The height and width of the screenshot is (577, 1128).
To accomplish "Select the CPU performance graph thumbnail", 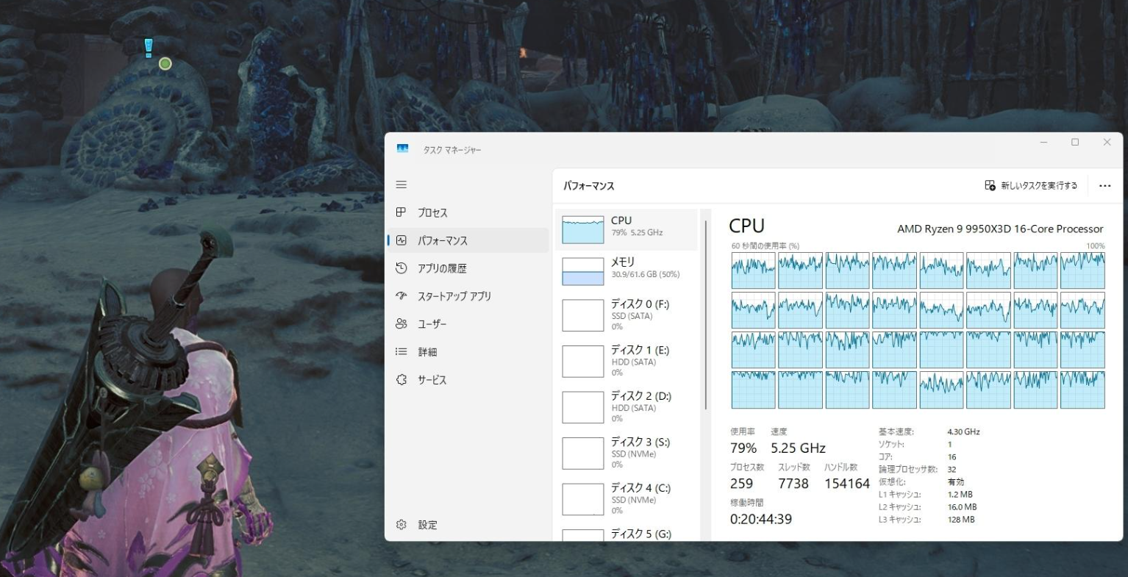I will point(583,230).
